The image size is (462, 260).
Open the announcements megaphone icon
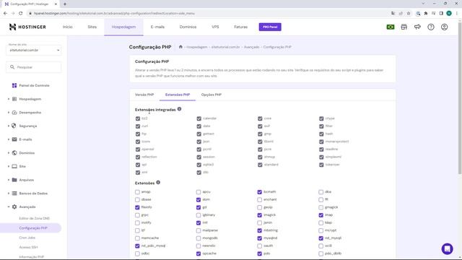tap(417, 27)
